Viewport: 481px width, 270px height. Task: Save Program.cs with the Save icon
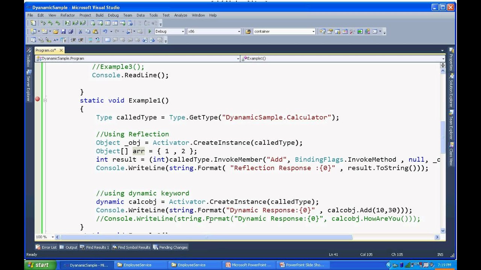[x=63, y=31]
